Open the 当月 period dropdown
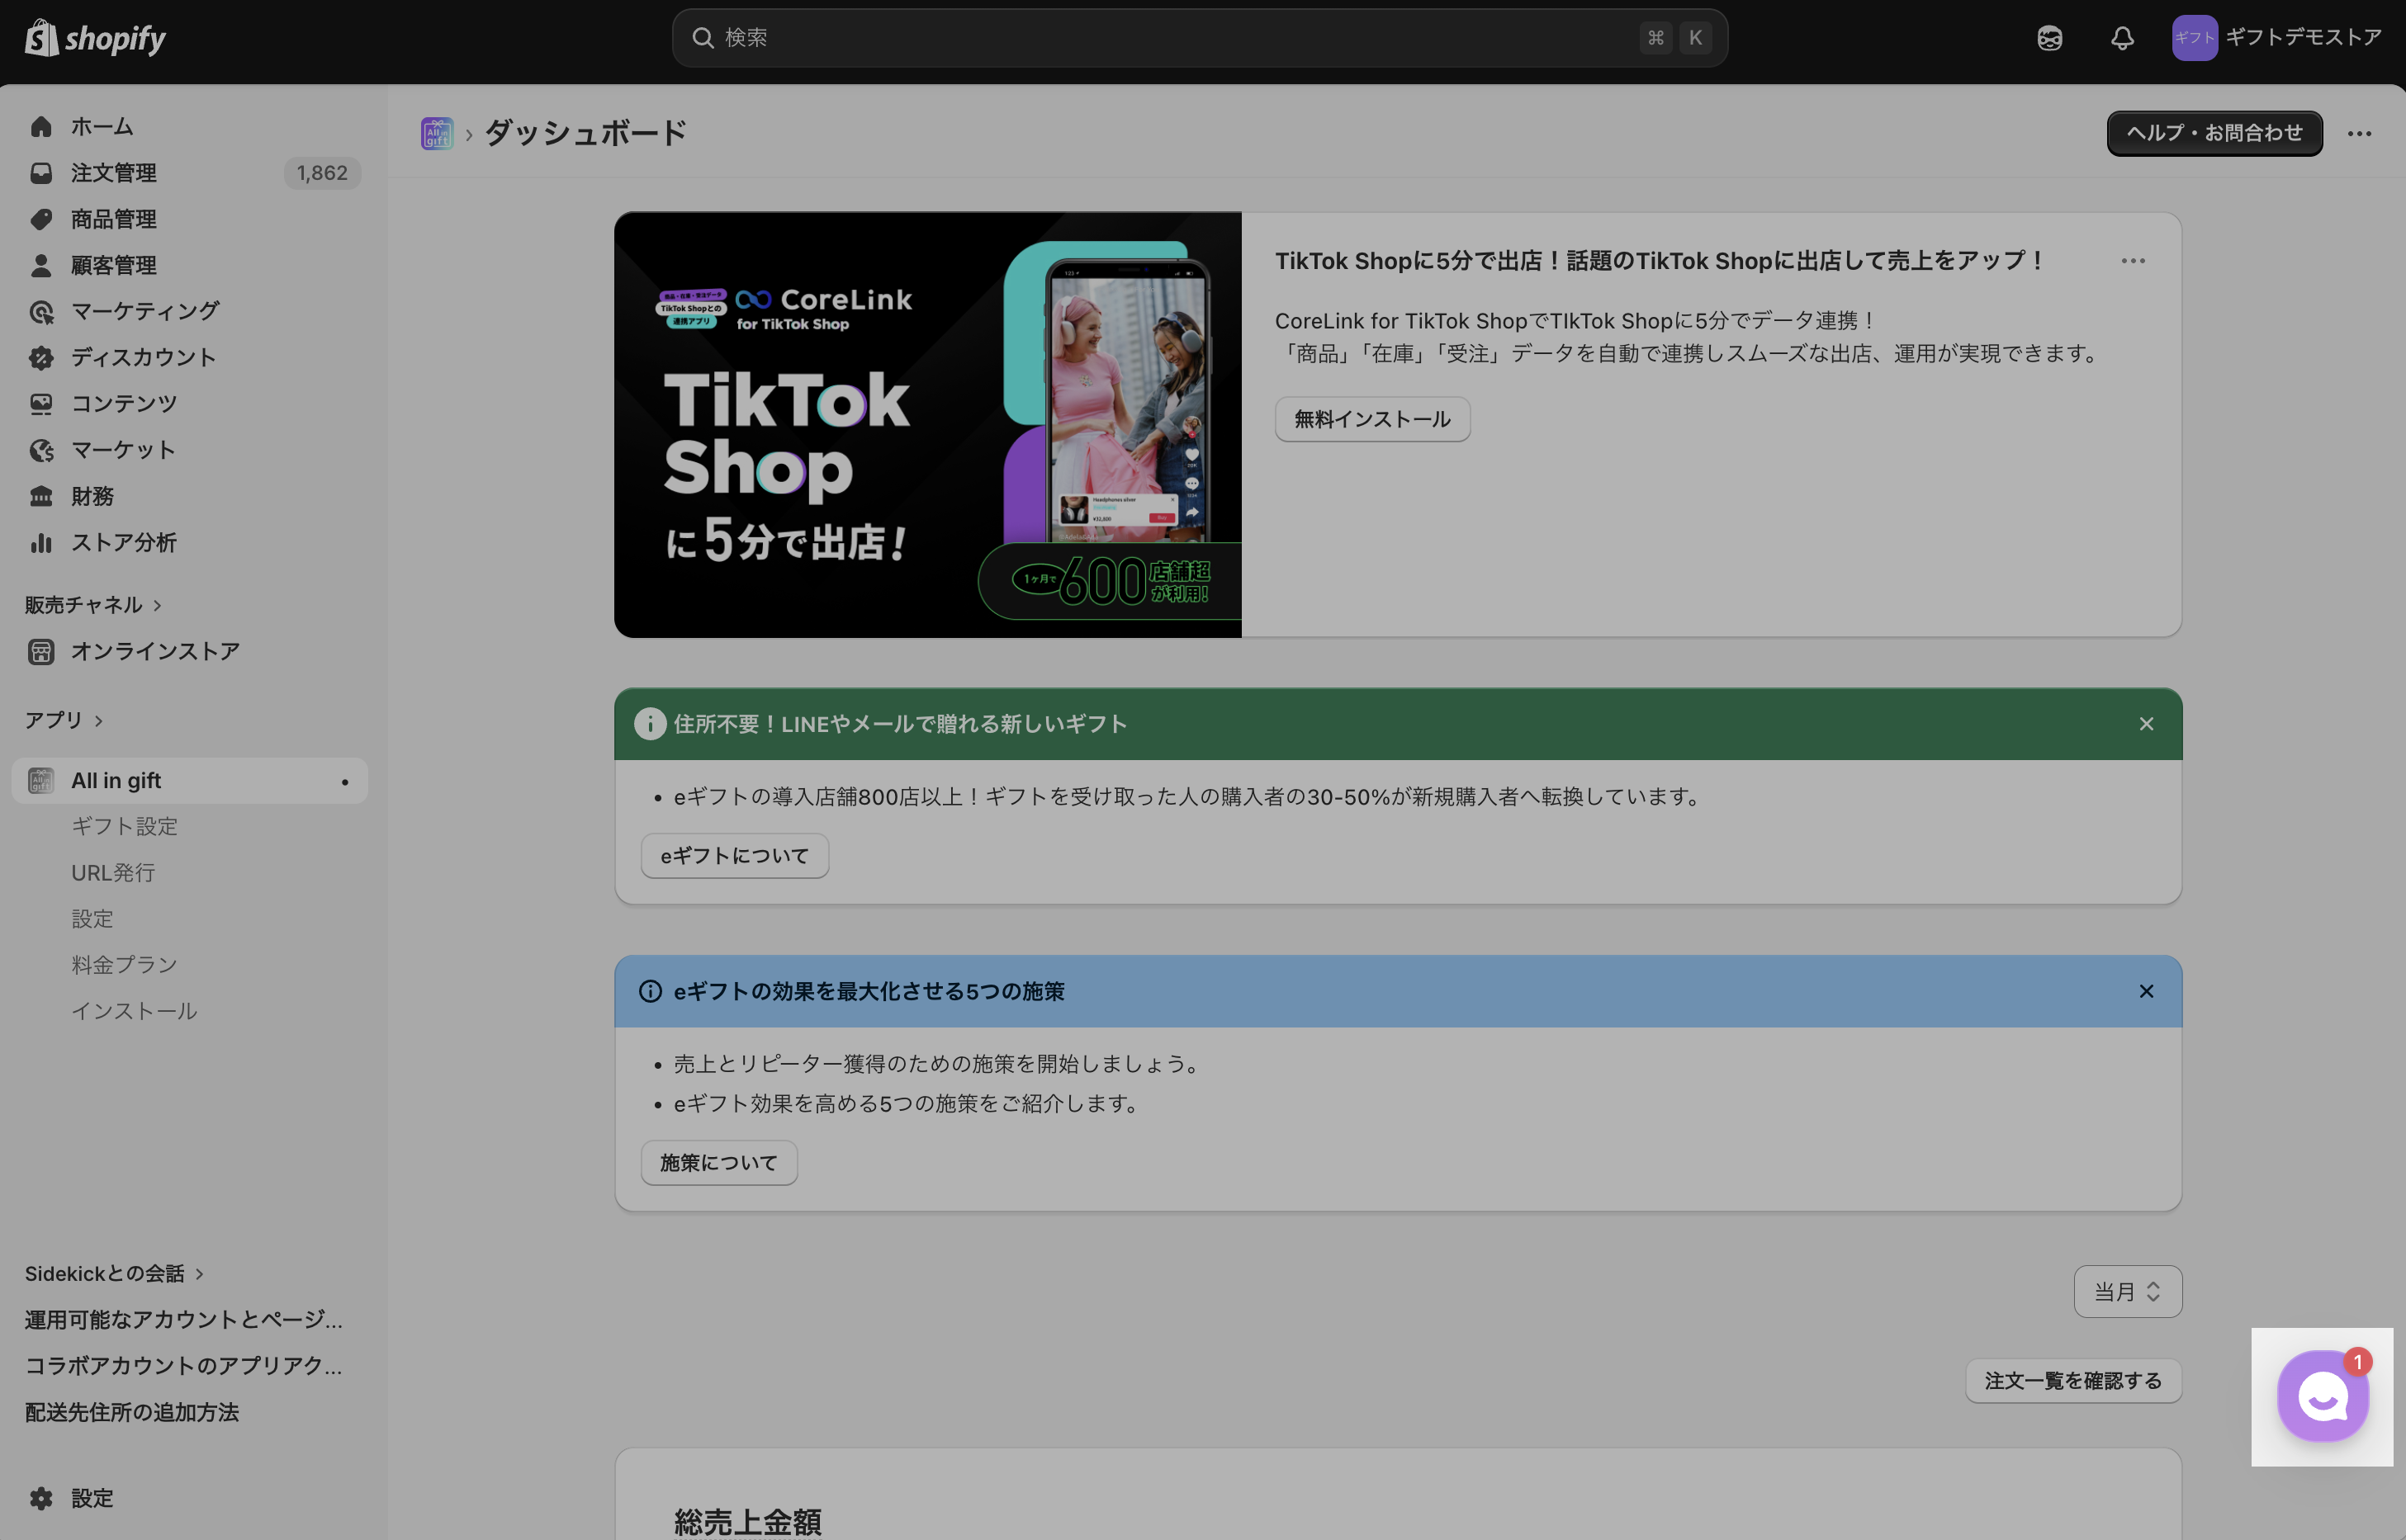The width and height of the screenshot is (2406, 1540). [x=2127, y=1291]
